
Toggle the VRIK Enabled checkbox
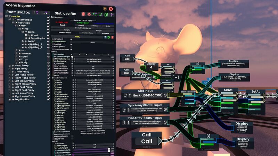(x=71, y=44)
